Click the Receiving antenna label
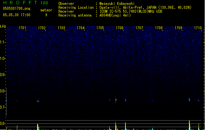205x130 pixels. coord(75,15)
